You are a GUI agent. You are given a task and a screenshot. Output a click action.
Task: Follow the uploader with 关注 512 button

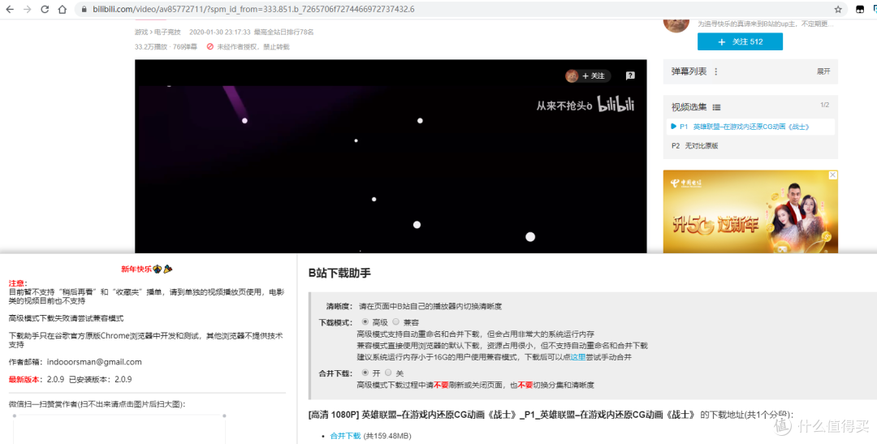pos(740,41)
